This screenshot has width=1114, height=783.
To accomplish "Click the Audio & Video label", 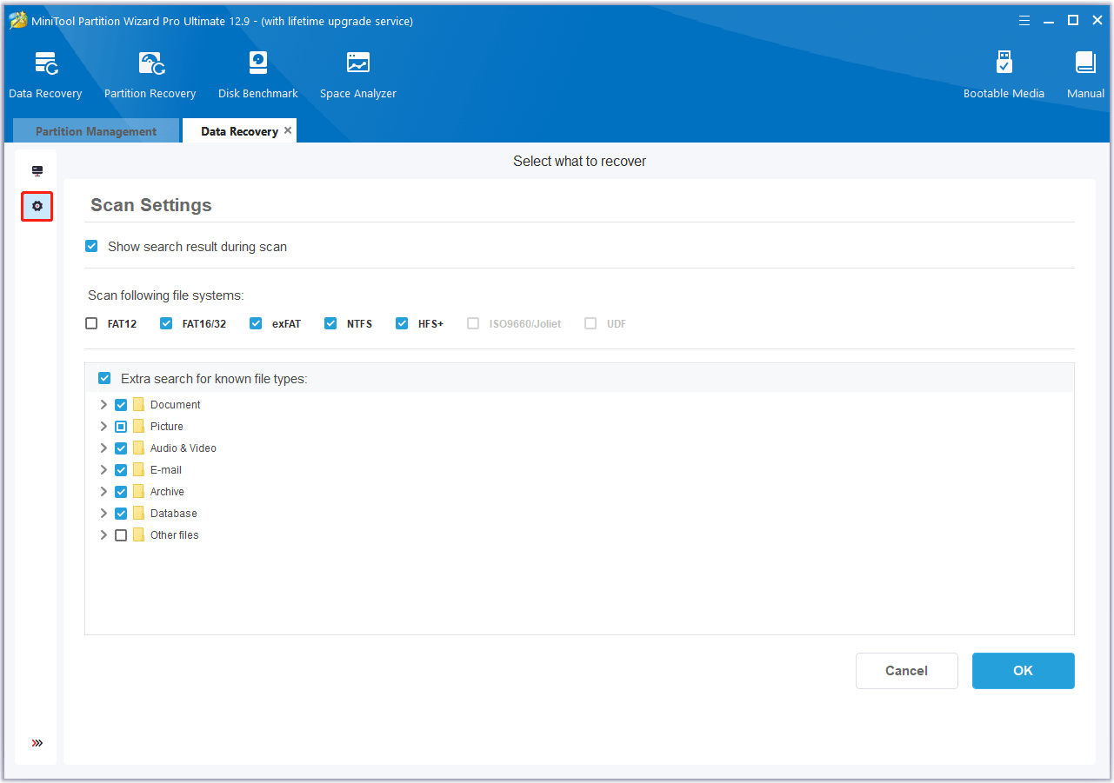I will click(183, 448).
